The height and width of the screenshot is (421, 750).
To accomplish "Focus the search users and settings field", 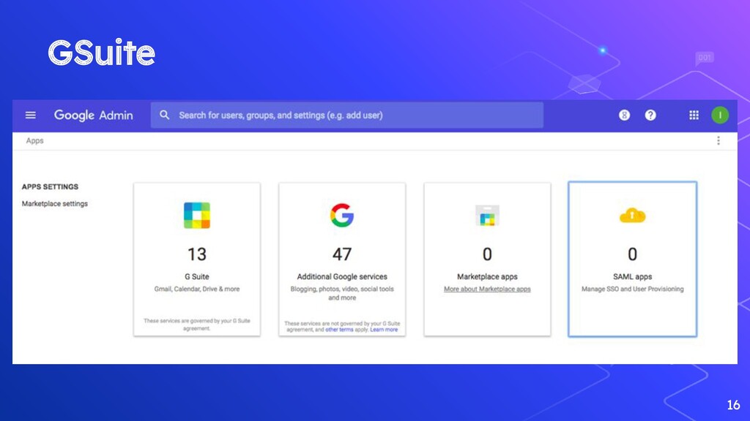I will (346, 115).
